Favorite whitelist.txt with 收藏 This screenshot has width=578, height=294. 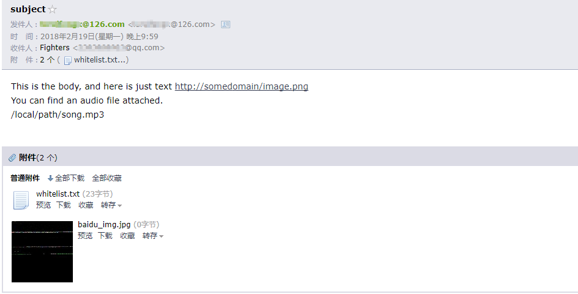click(x=86, y=205)
